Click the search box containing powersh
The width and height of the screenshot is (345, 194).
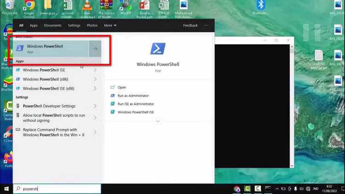(x=57, y=189)
